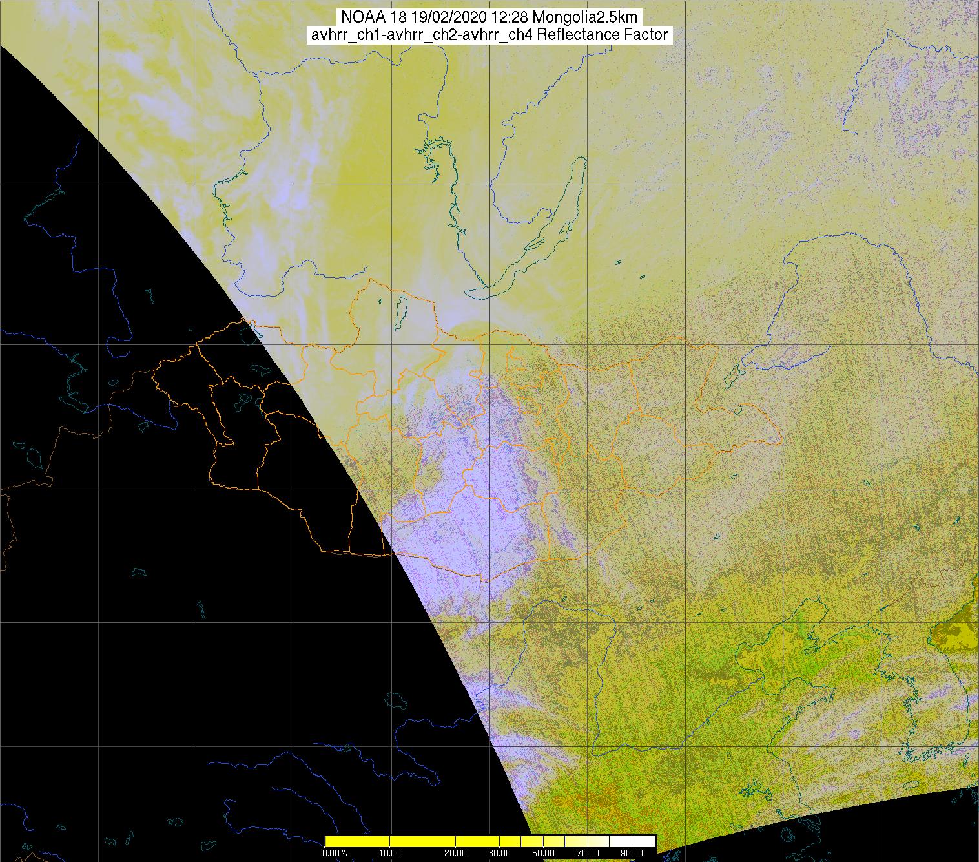Click the '0.00%' label on the color bar
979x862 pixels.
(335, 853)
